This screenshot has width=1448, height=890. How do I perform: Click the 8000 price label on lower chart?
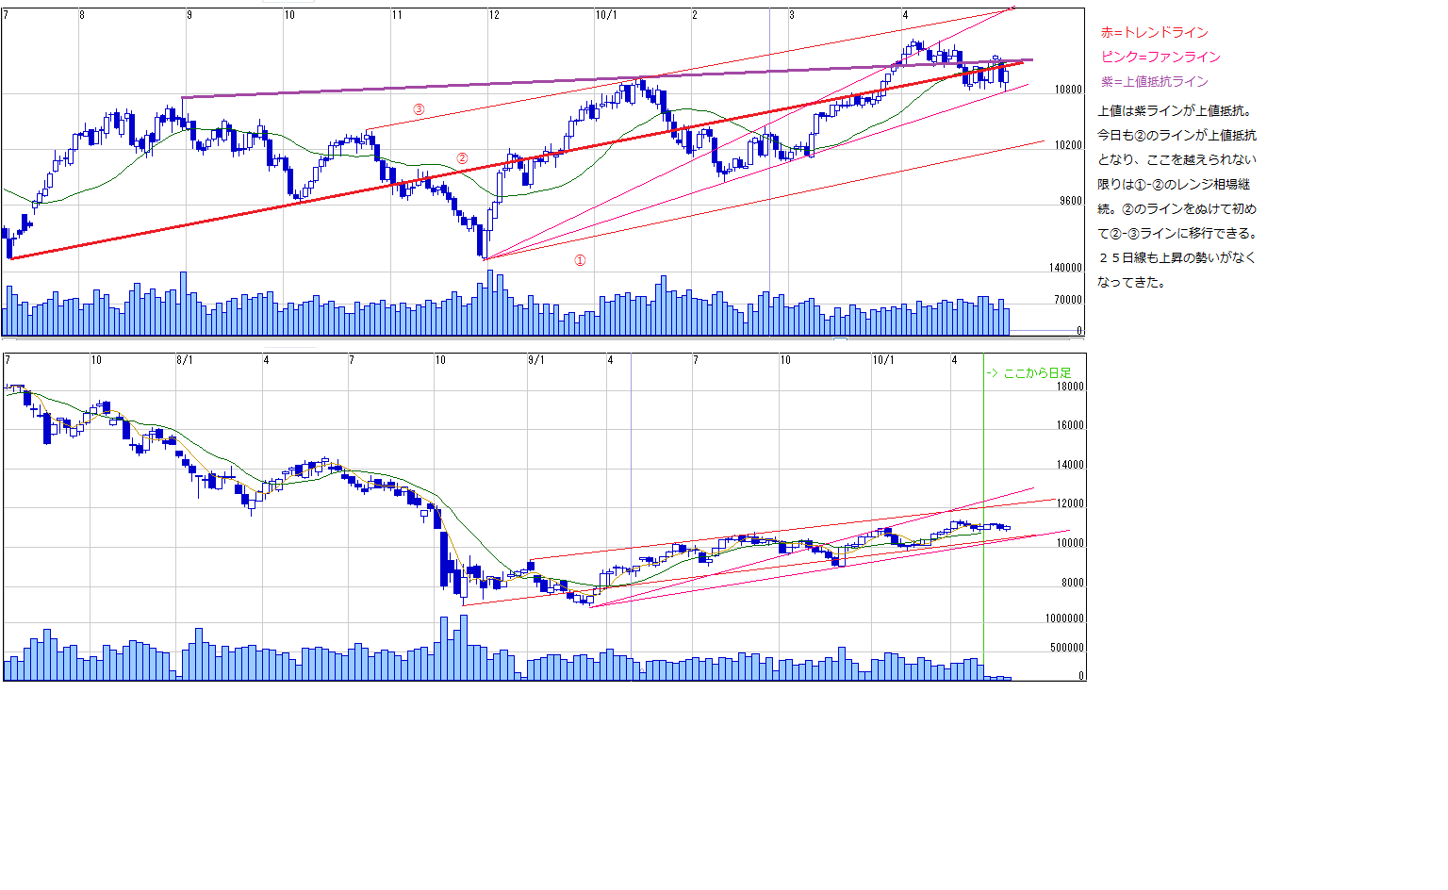tap(1070, 584)
